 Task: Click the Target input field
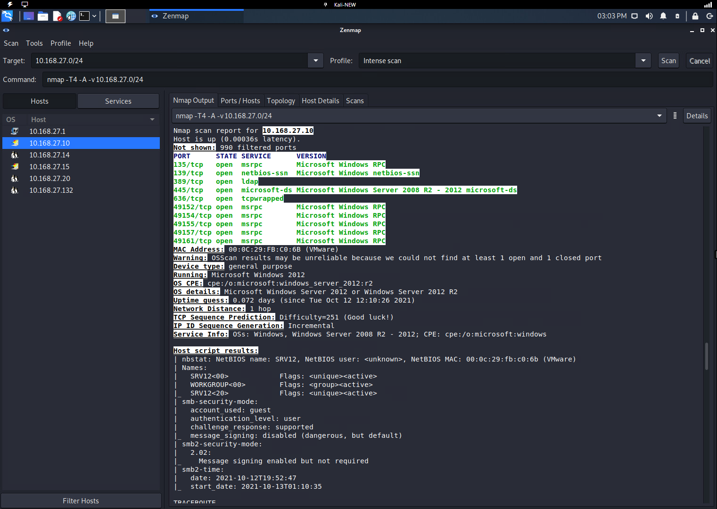point(170,61)
